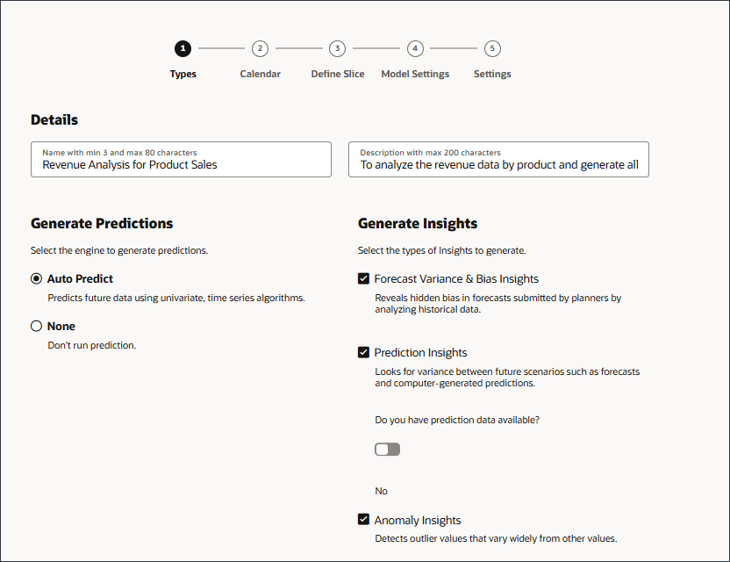Image resolution: width=730 pixels, height=562 pixels.
Task: Select step 1 Types circle
Action: [182, 48]
